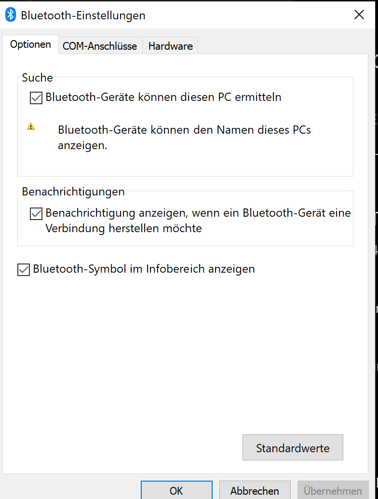Click label text 'Bluetooth-Symbol im Infobereich anzeigen'
Viewport: 378px width, 499px height.
(x=144, y=269)
